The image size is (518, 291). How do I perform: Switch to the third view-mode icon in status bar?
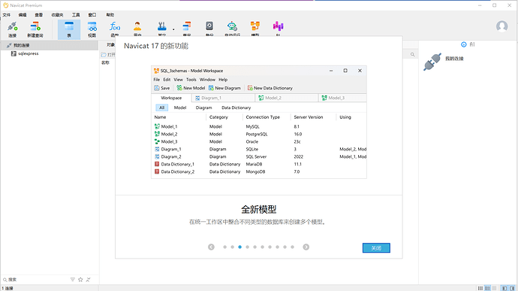[x=494, y=288]
